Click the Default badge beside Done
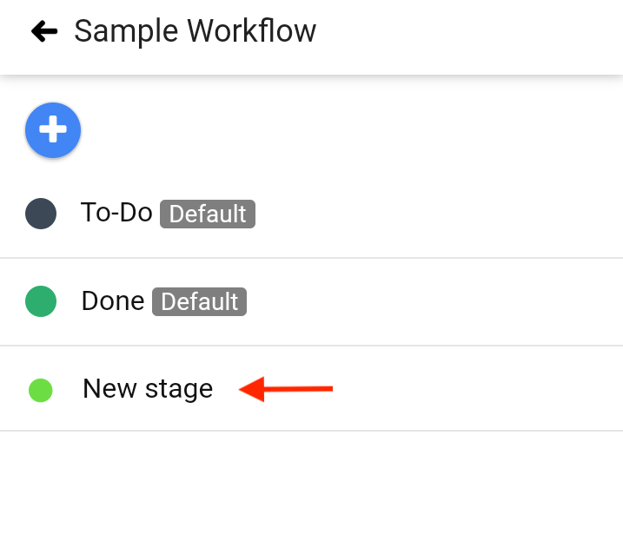The image size is (623, 541). pyautogui.click(x=200, y=301)
